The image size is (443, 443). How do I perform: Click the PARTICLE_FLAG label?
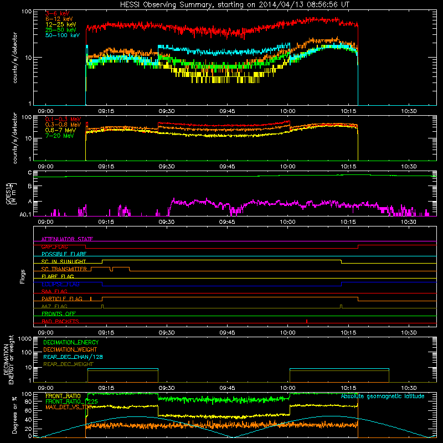coord(62,299)
